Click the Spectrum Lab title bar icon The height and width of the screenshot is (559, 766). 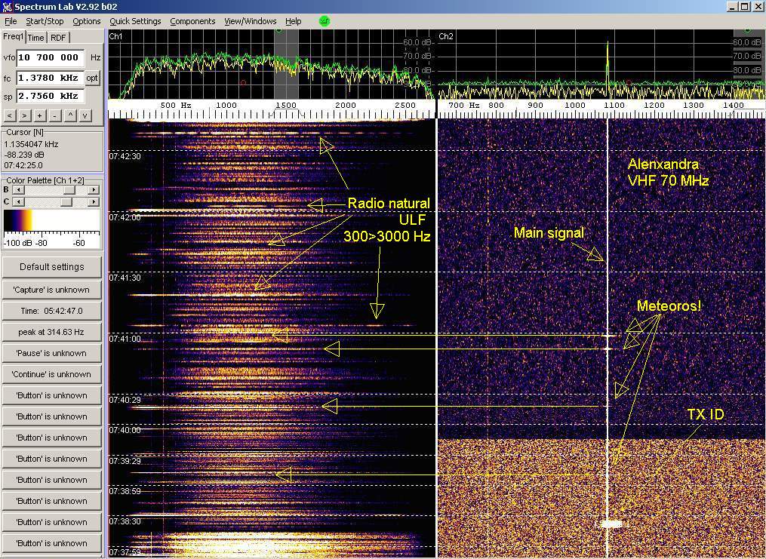(x=7, y=7)
